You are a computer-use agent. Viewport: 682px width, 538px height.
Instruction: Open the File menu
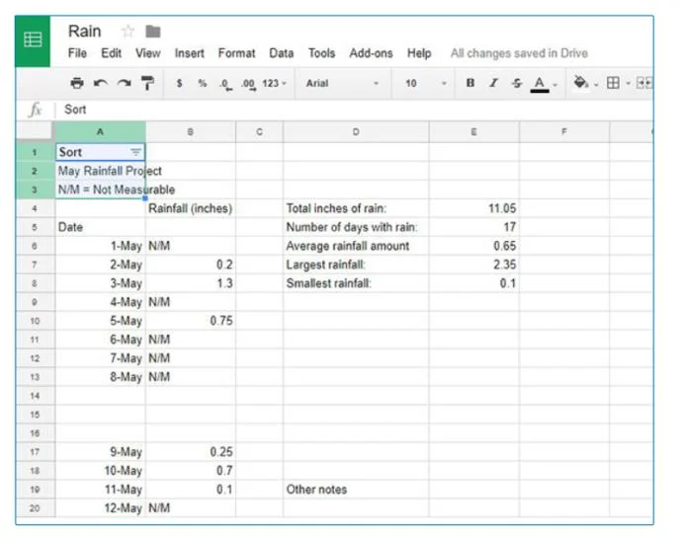coord(77,53)
